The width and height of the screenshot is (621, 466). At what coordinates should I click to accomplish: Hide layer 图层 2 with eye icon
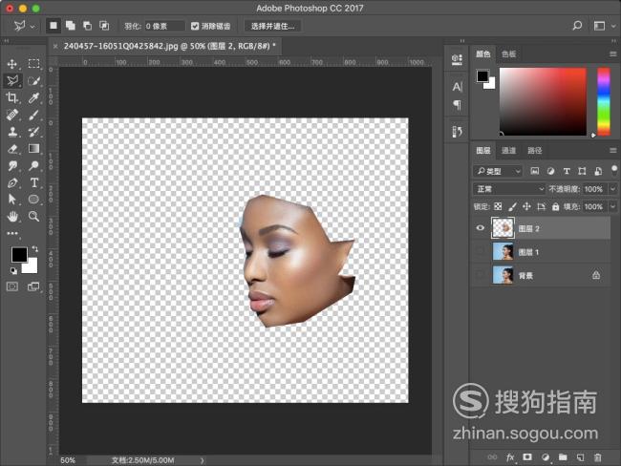click(x=481, y=227)
